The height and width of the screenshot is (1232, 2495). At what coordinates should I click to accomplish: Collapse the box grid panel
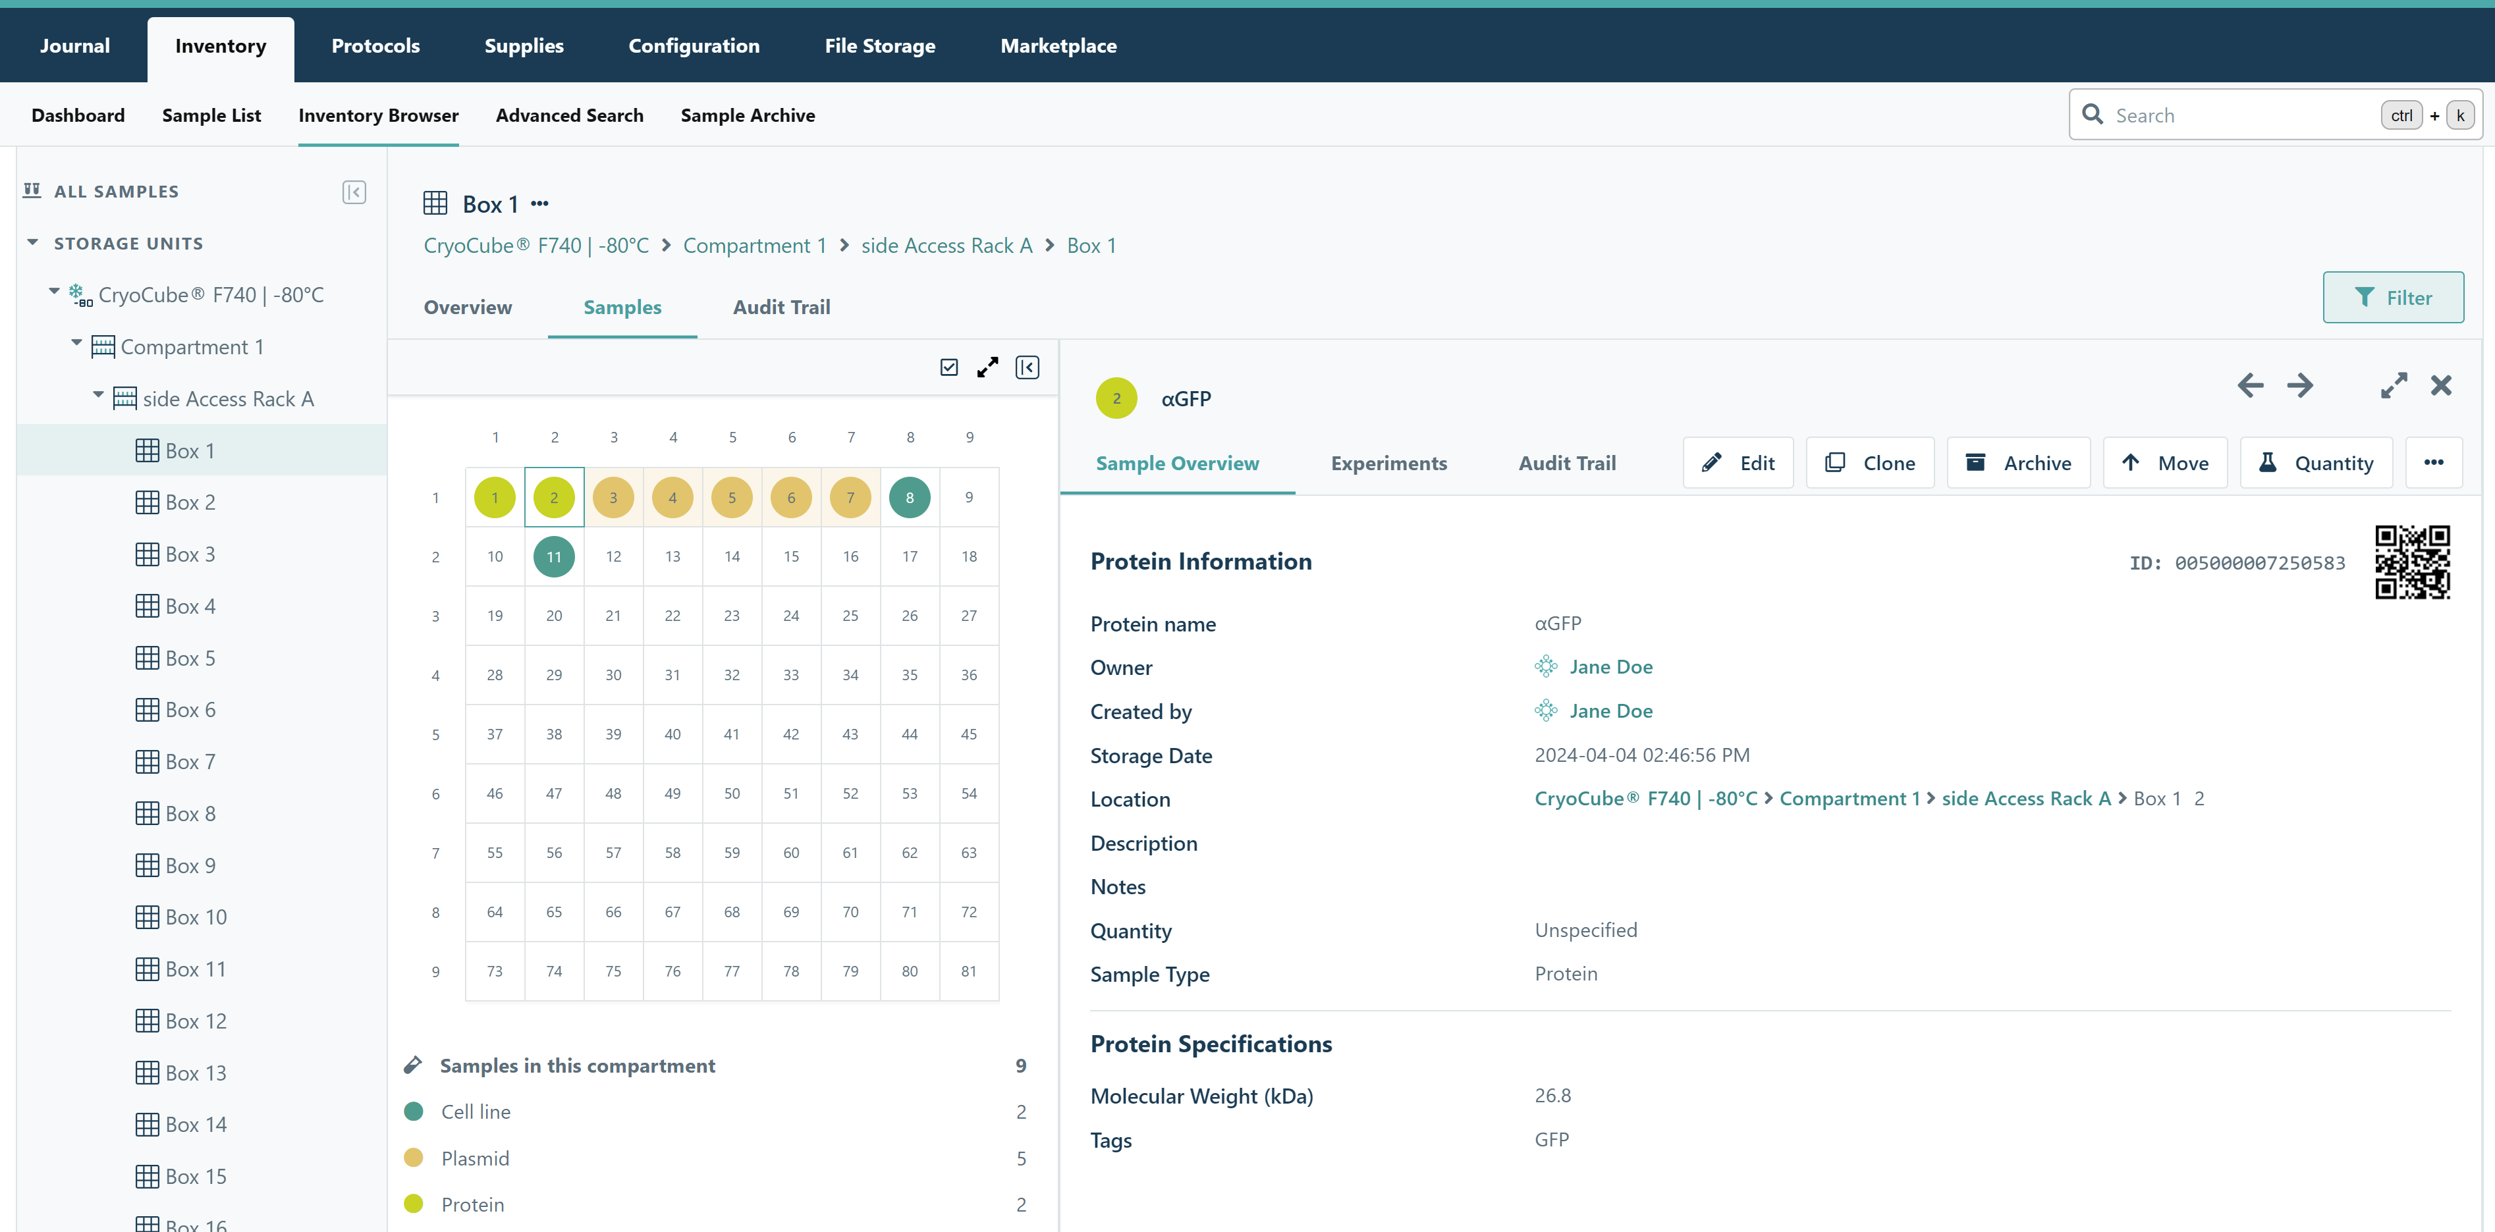point(1027,367)
